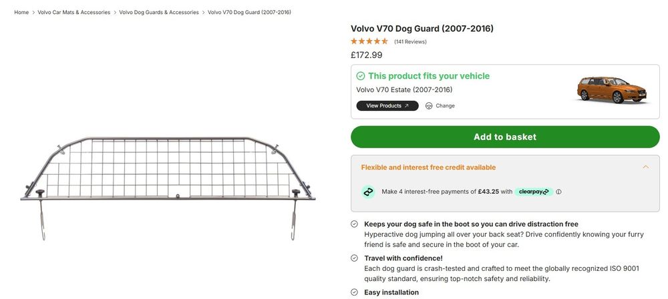
Task: Open the 141 Reviews link
Action: tap(410, 42)
